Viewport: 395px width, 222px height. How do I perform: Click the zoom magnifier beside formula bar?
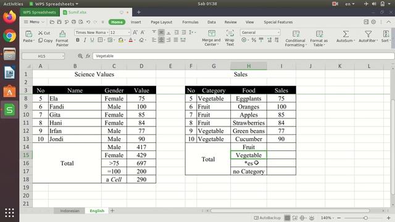point(80,56)
